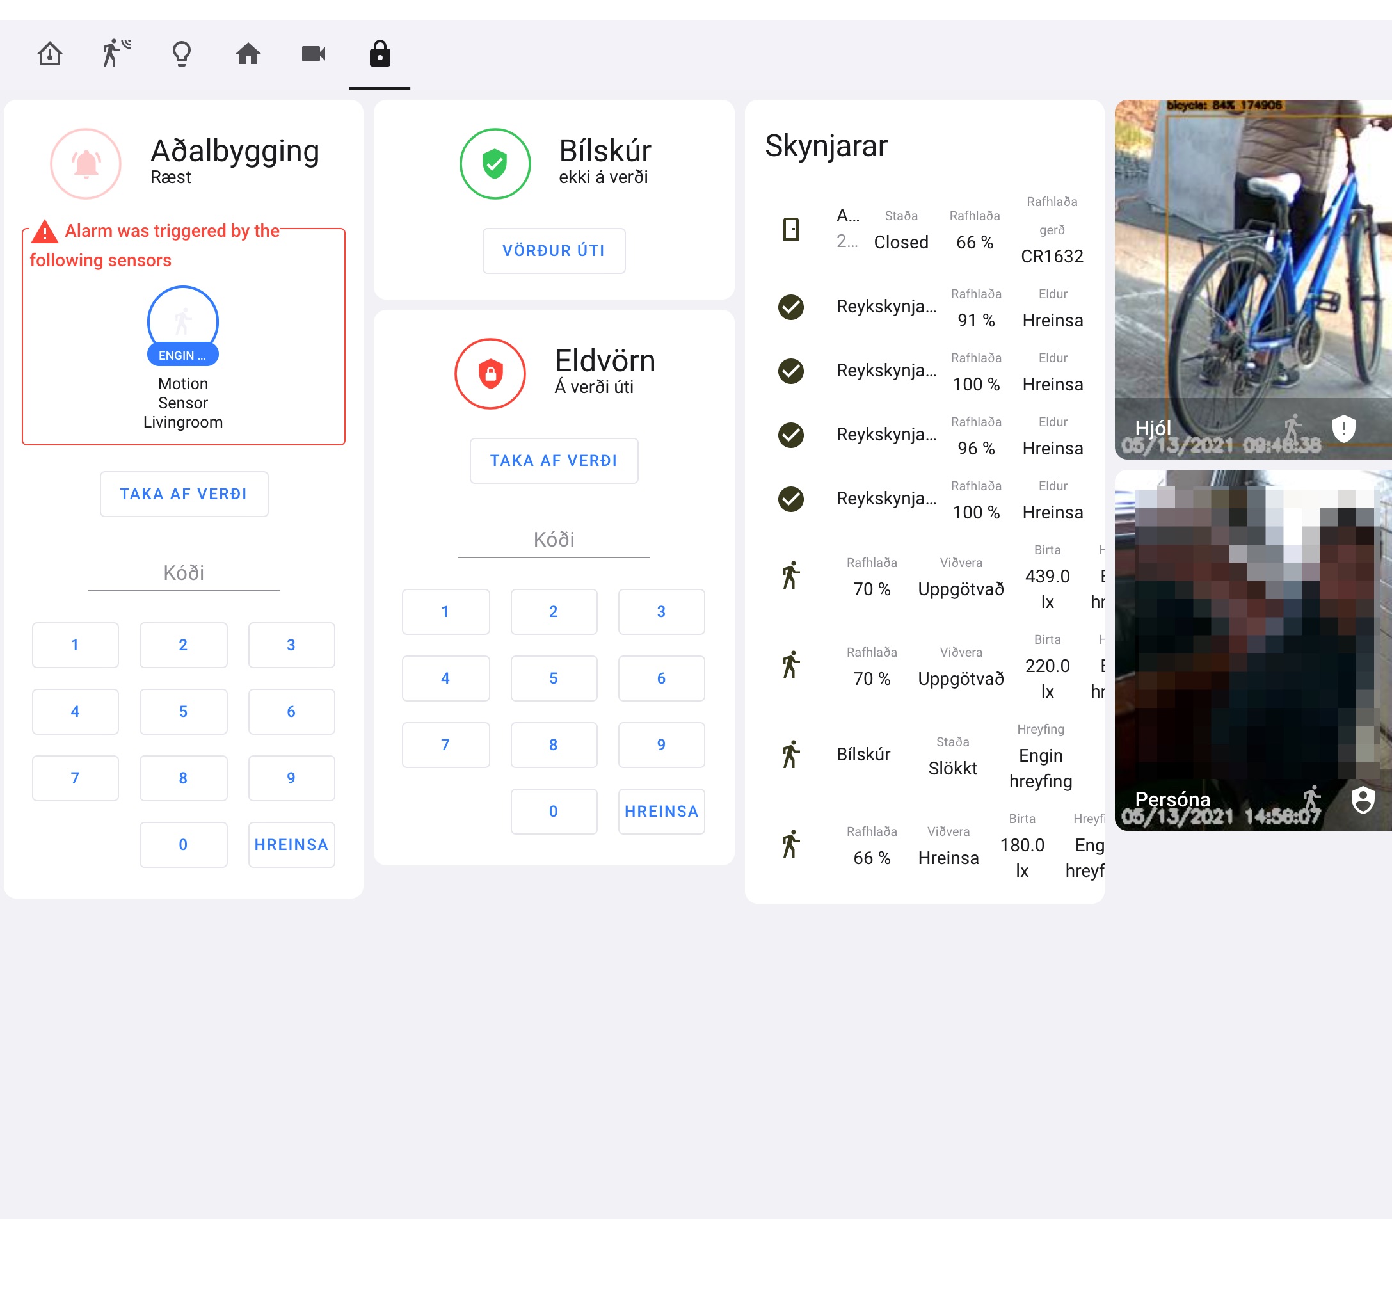Open the camera view tab
The height and width of the screenshot is (1307, 1392).
(x=313, y=53)
